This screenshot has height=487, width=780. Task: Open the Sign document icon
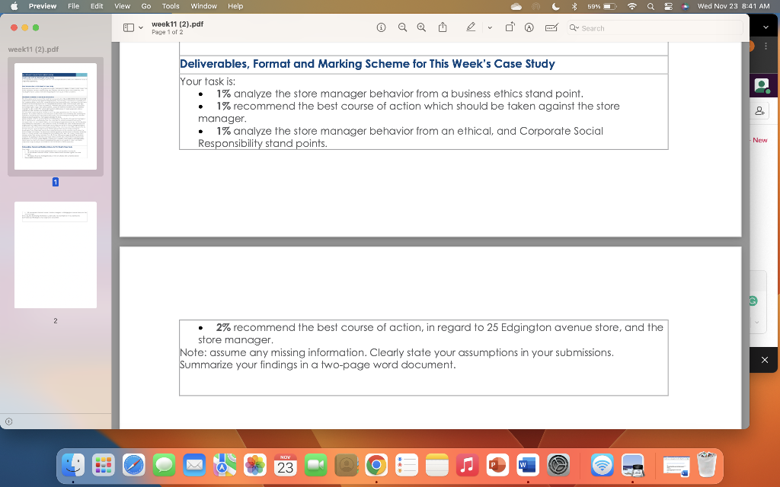point(551,27)
